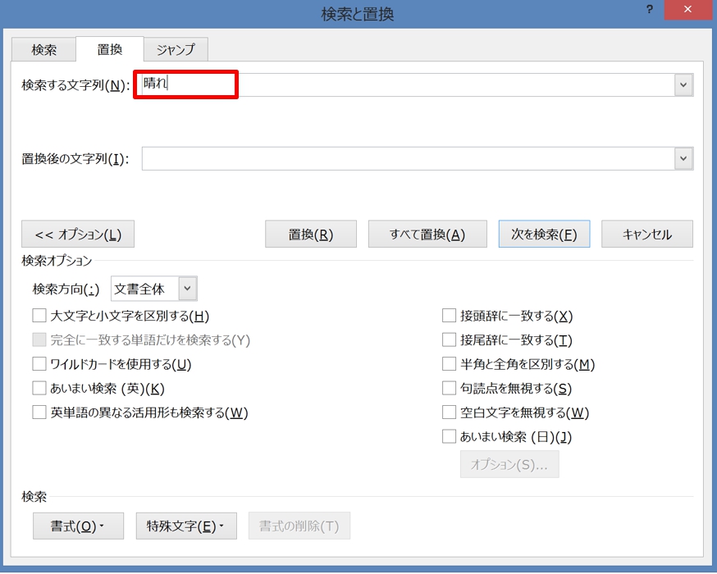Check 空白文字を無視する option
Image resolution: width=717 pixels, height=574 pixels.
point(449,412)
